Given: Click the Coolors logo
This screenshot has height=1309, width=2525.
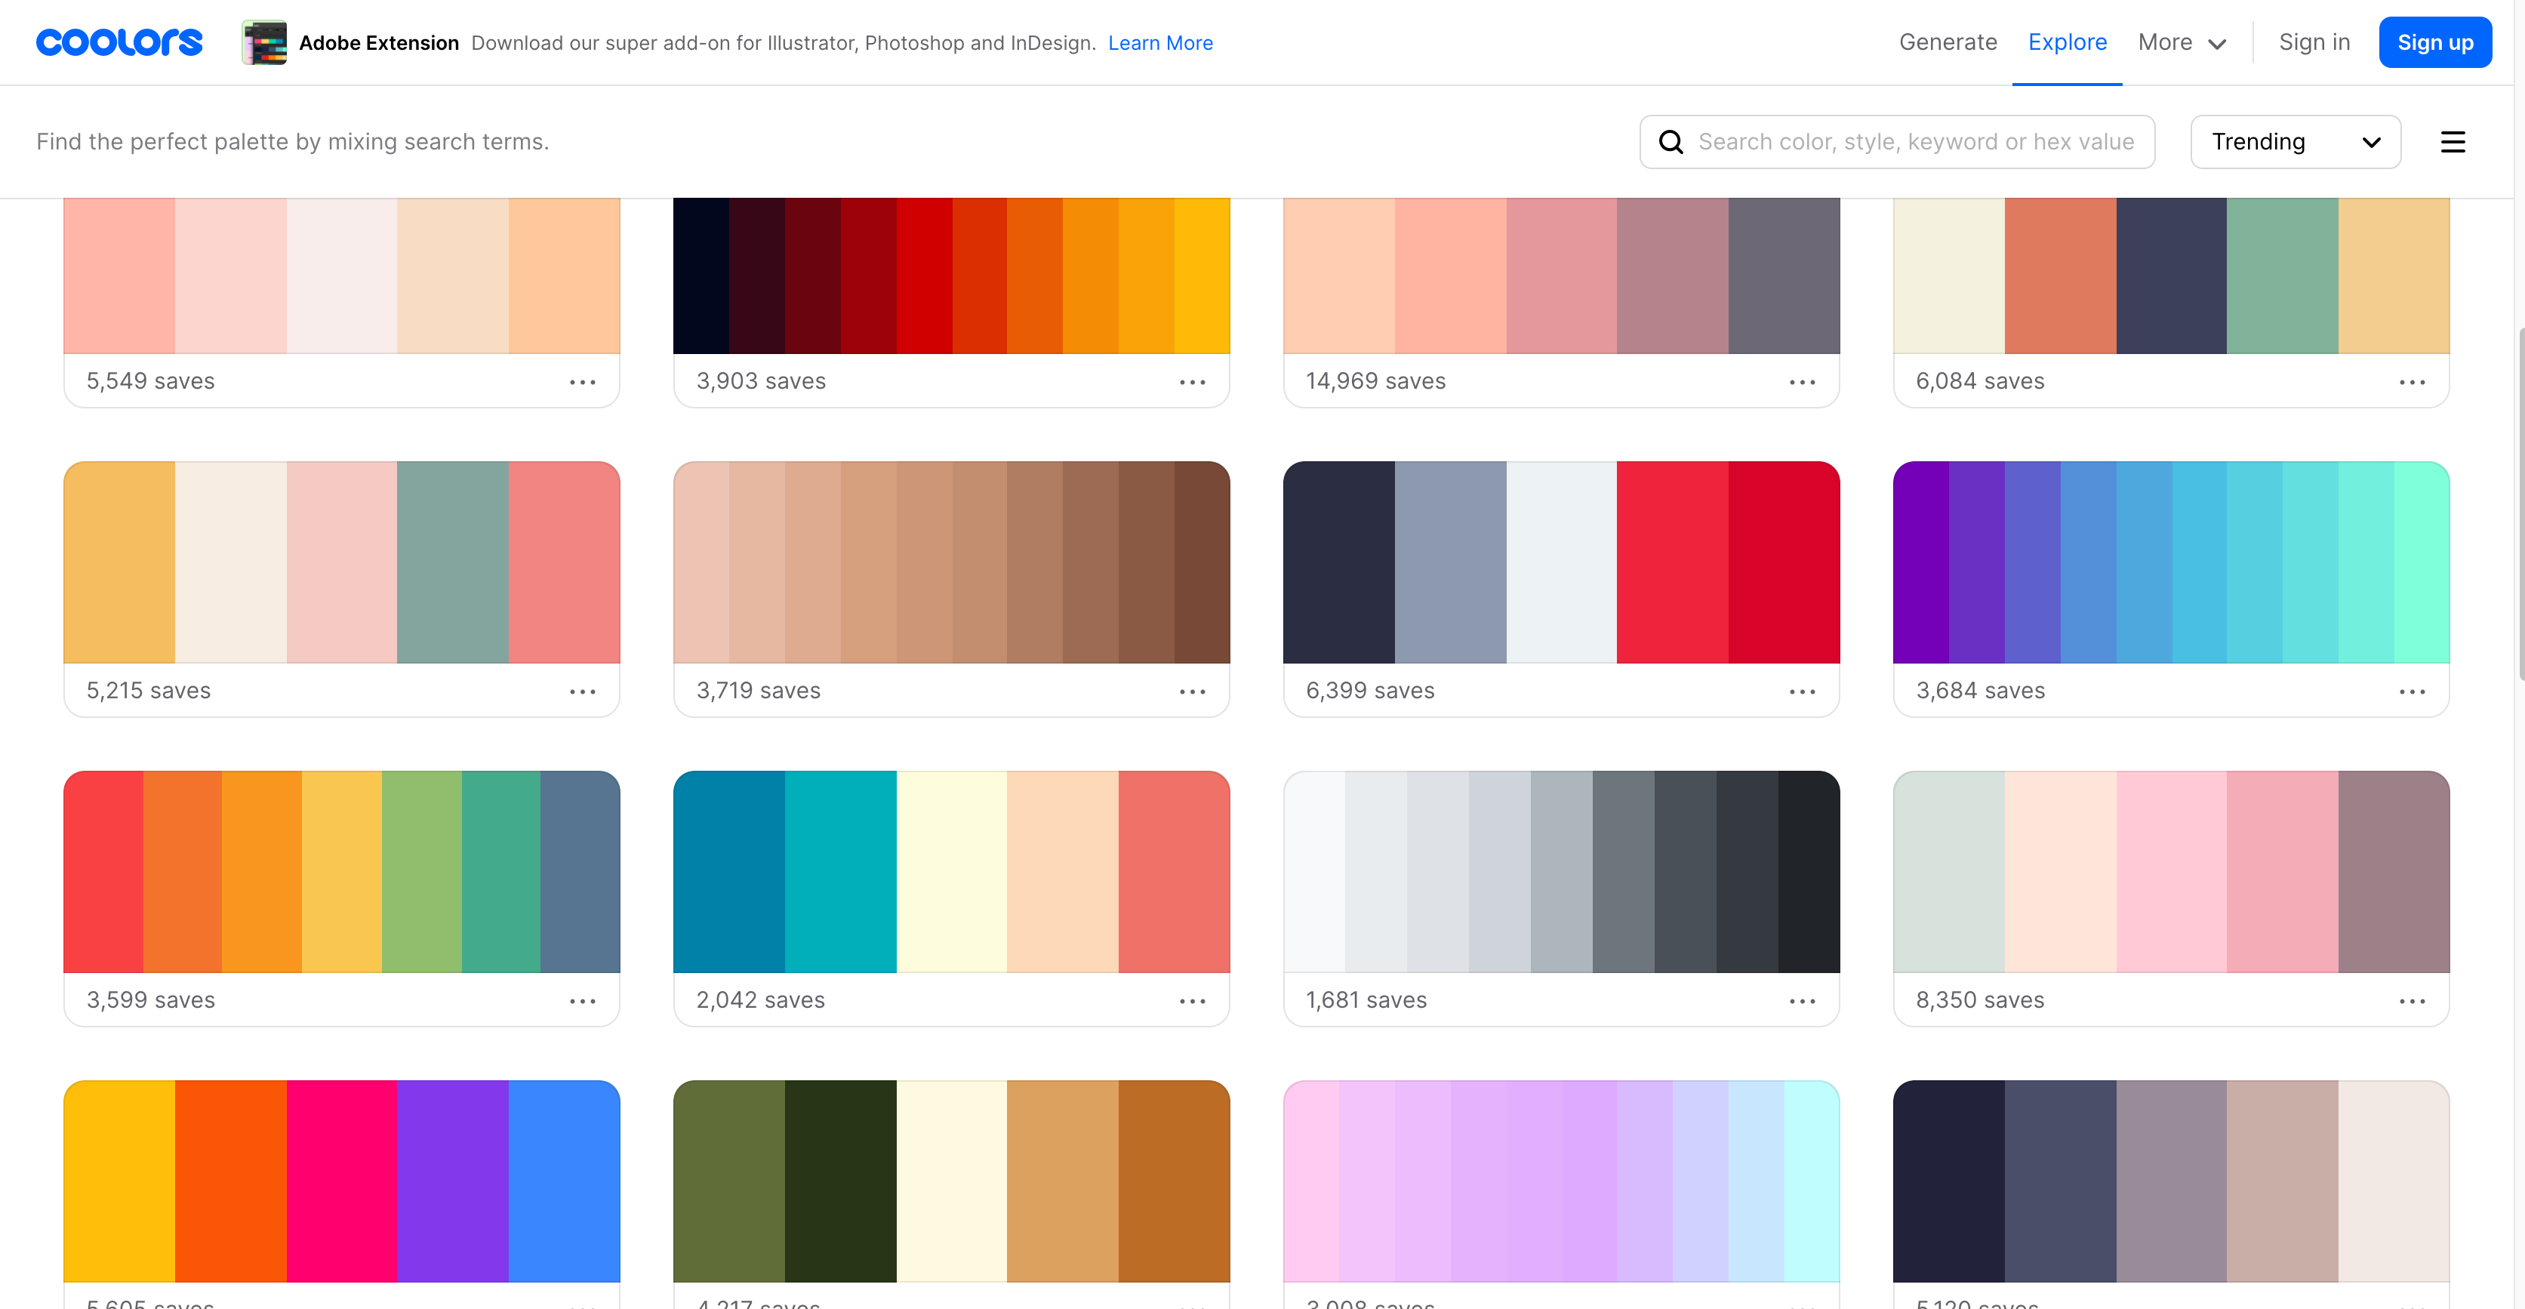Looking at the screenshot, I should coord(119,42).
